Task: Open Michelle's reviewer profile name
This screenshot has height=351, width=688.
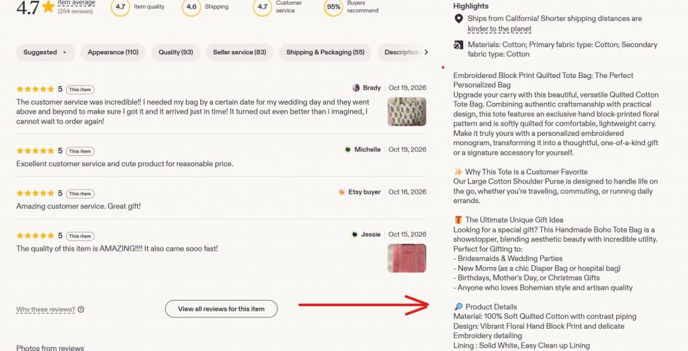Action: pos(368,149)
